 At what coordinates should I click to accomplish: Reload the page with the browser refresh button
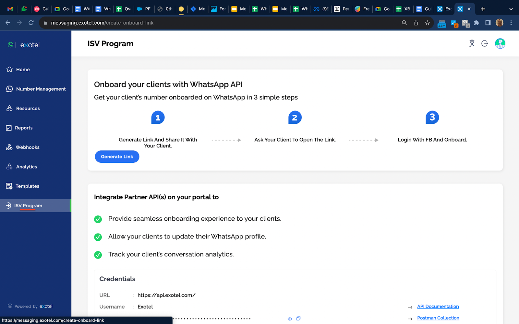click(31, 23)
